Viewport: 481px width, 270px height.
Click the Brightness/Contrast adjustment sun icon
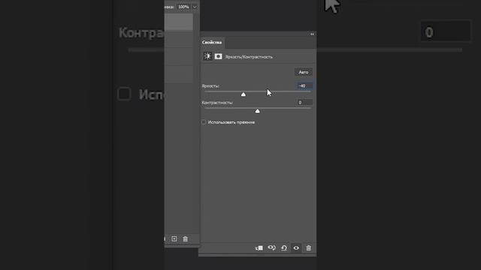click(207, 56)
